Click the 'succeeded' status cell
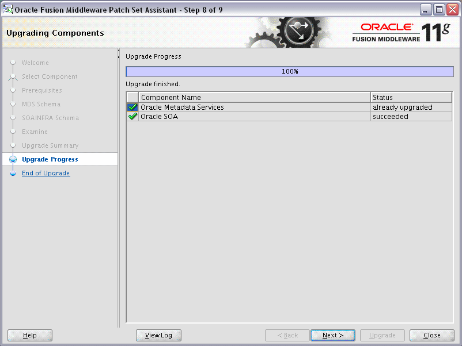 click(411, 117)
